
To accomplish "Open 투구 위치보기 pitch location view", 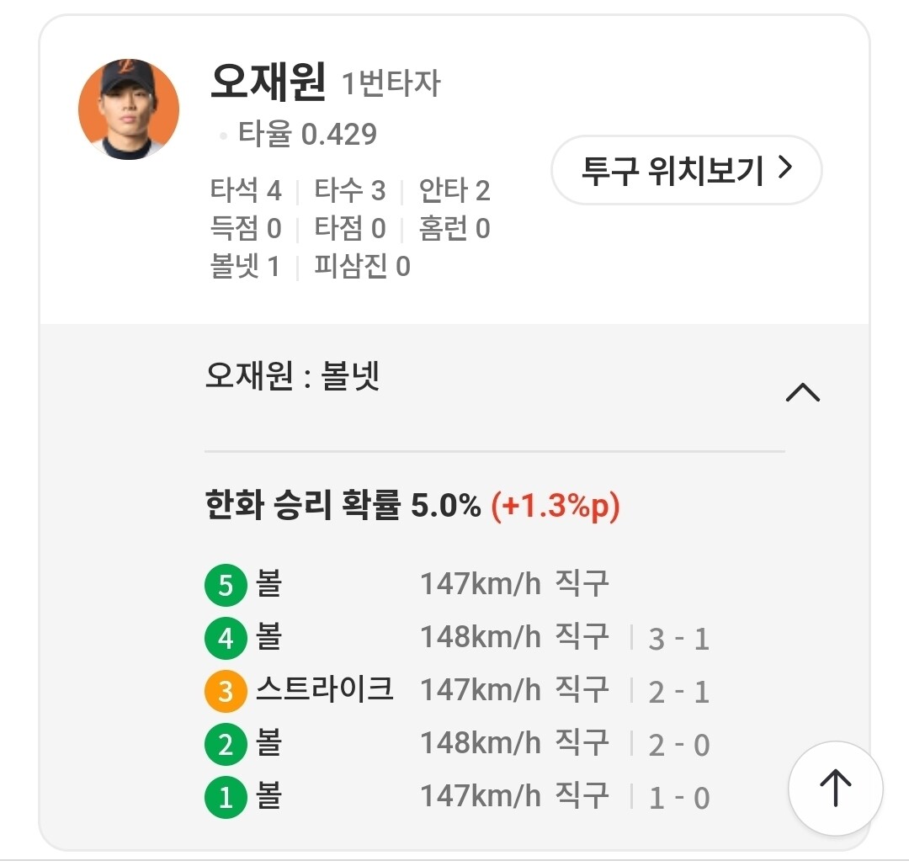I will click(x=685, y=170).
